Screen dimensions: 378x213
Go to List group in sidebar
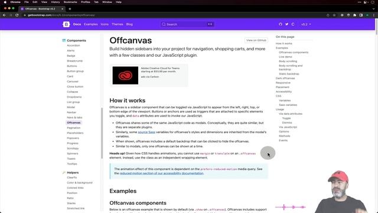[73, 102]
